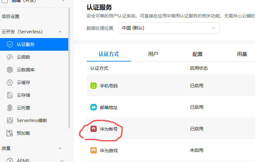
Task: Click 未启用 status in 华为游戏 row
Action: 196,150
